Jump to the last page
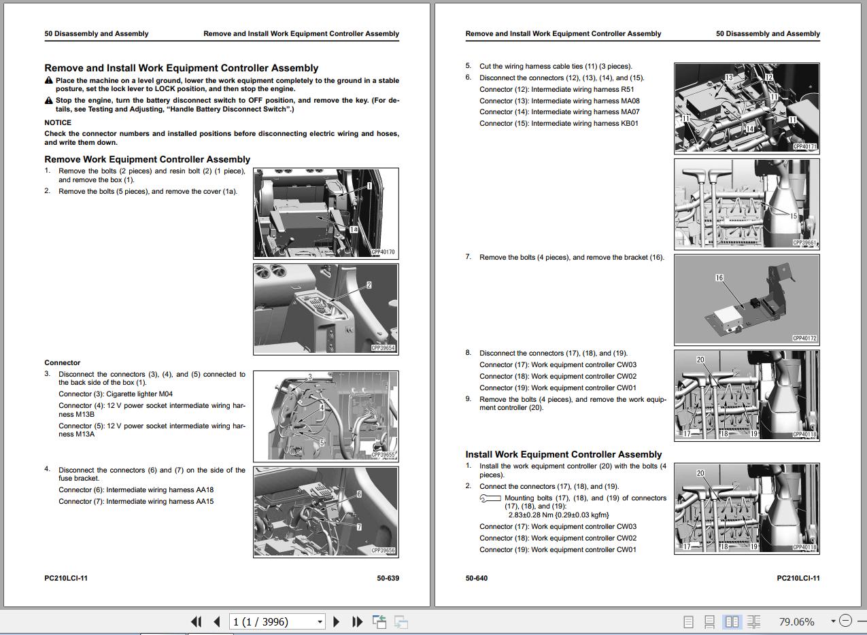 (x=357, y=621)
